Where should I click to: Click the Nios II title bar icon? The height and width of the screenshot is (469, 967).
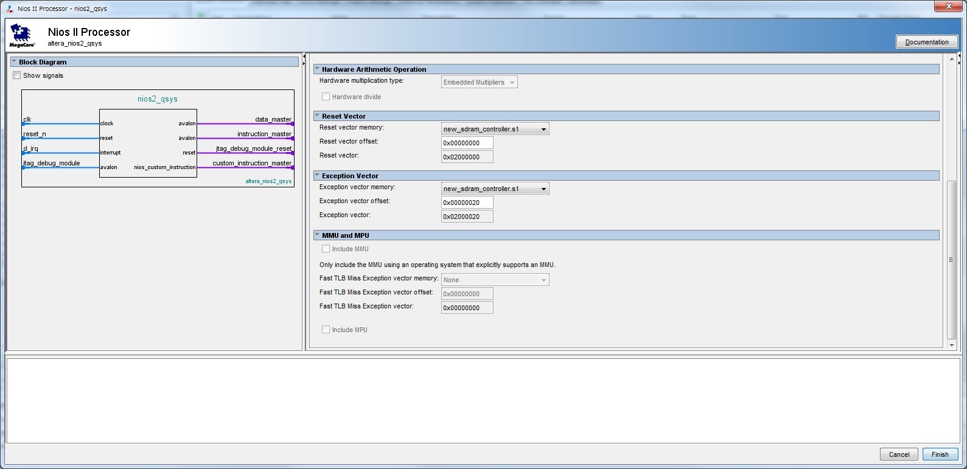(x=10, y=9)
